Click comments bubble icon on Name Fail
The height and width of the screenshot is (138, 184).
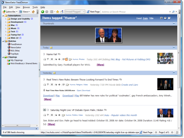(64, 59)
